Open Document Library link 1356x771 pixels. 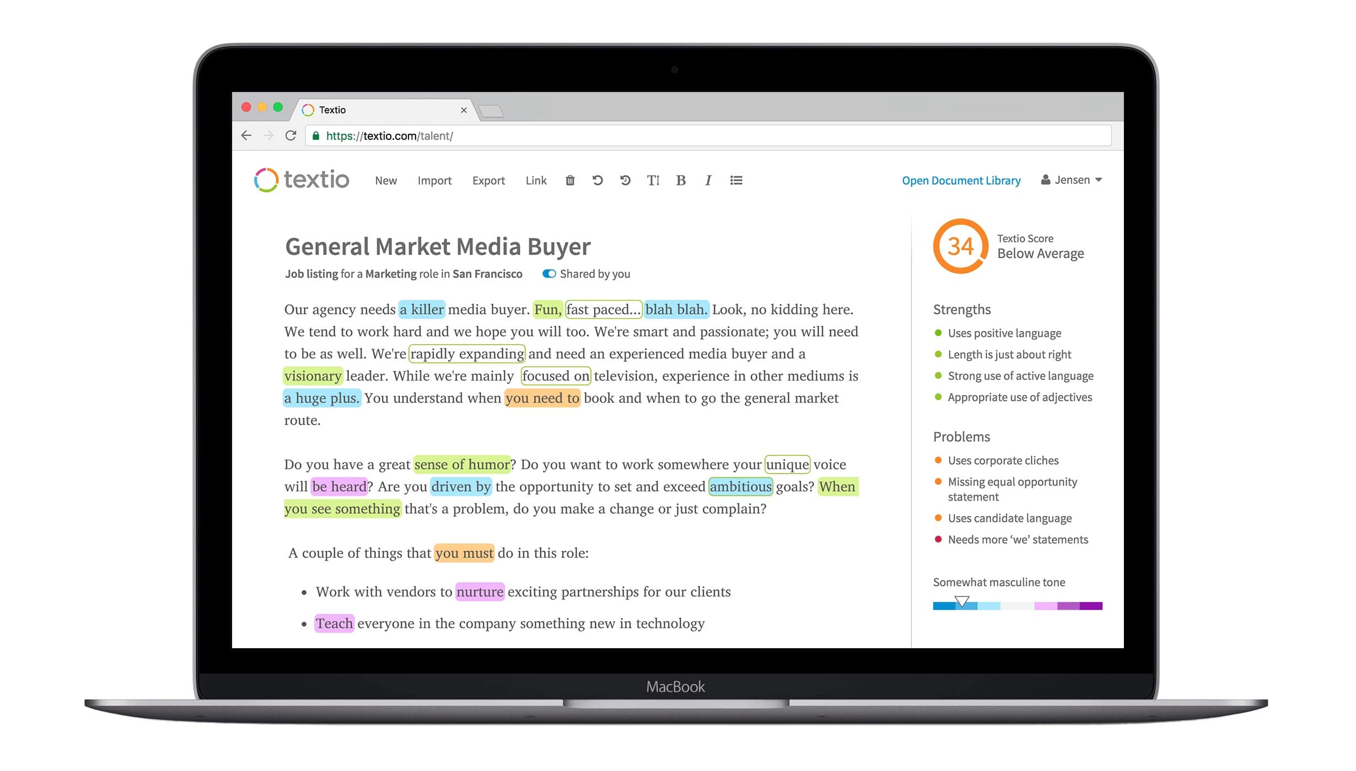pyautogui.click(x=961, y=181)
